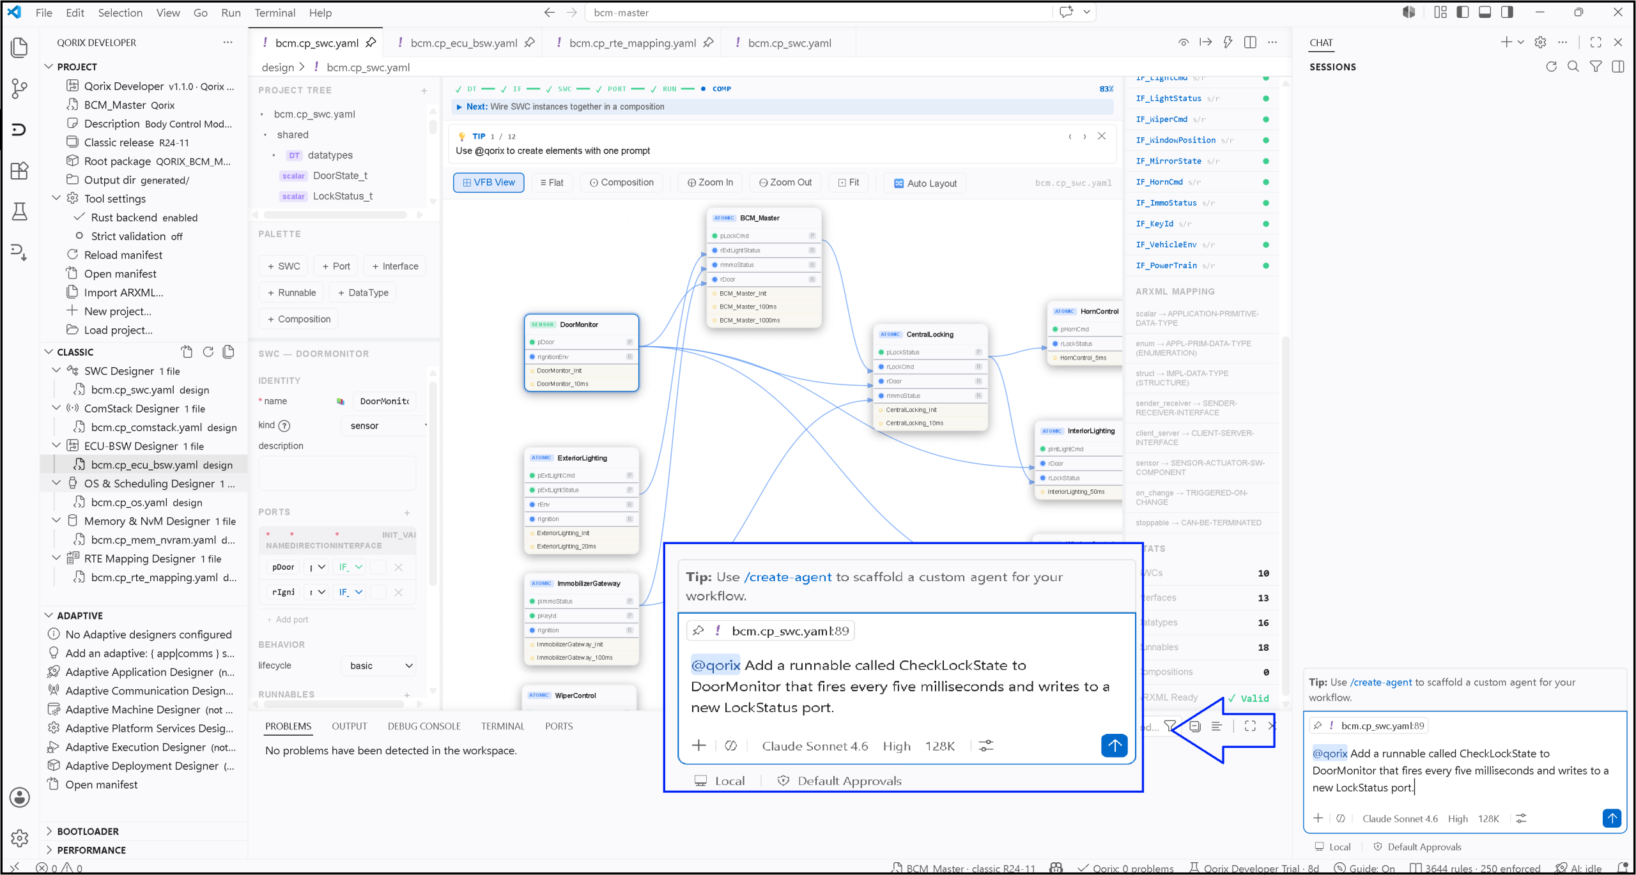Toggle the eye preview icon in editor toolbar
Screen dimensions: 1636x875
[x=1184, y=42]
